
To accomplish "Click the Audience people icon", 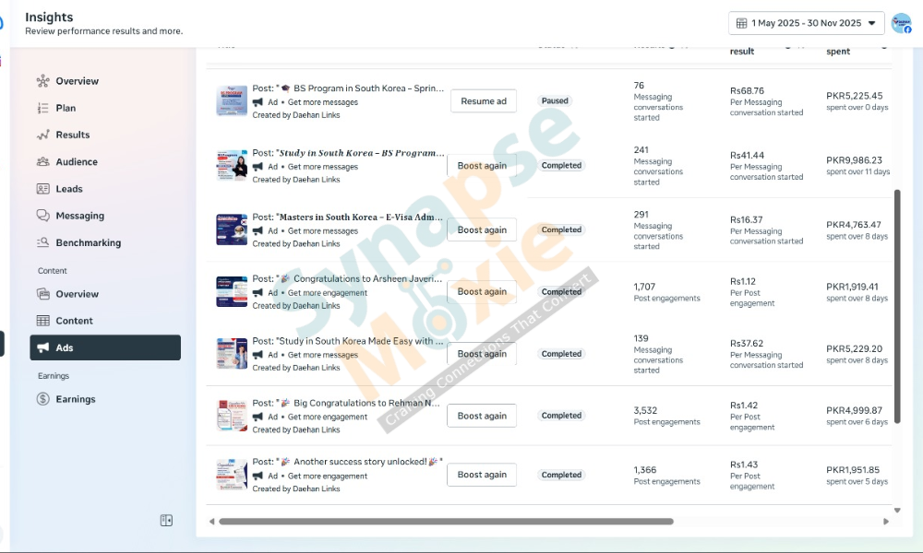I will pyautogui.click(x=42, y=161).
